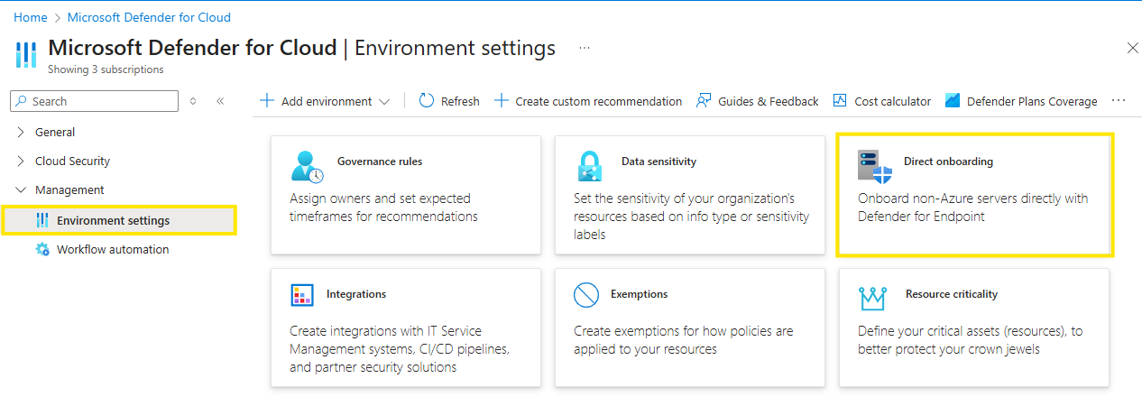This screenshot has width=1142, height=397.
Task: Click the Refresh icon in the toolbar
Action: [428, 101]
